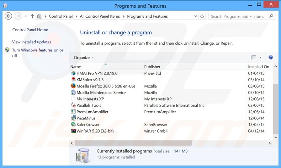Select My Interests XP blank icon
Image resolution: width=281 pixels, height=168 pixels.
(73, 99)
